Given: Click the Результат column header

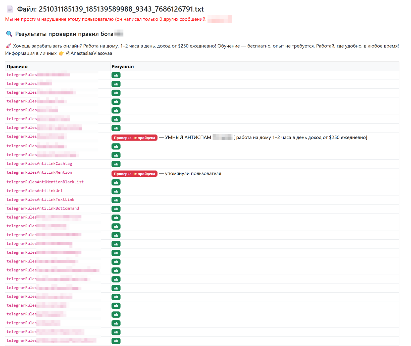Looking at the screenshot, I should point(123,66).
